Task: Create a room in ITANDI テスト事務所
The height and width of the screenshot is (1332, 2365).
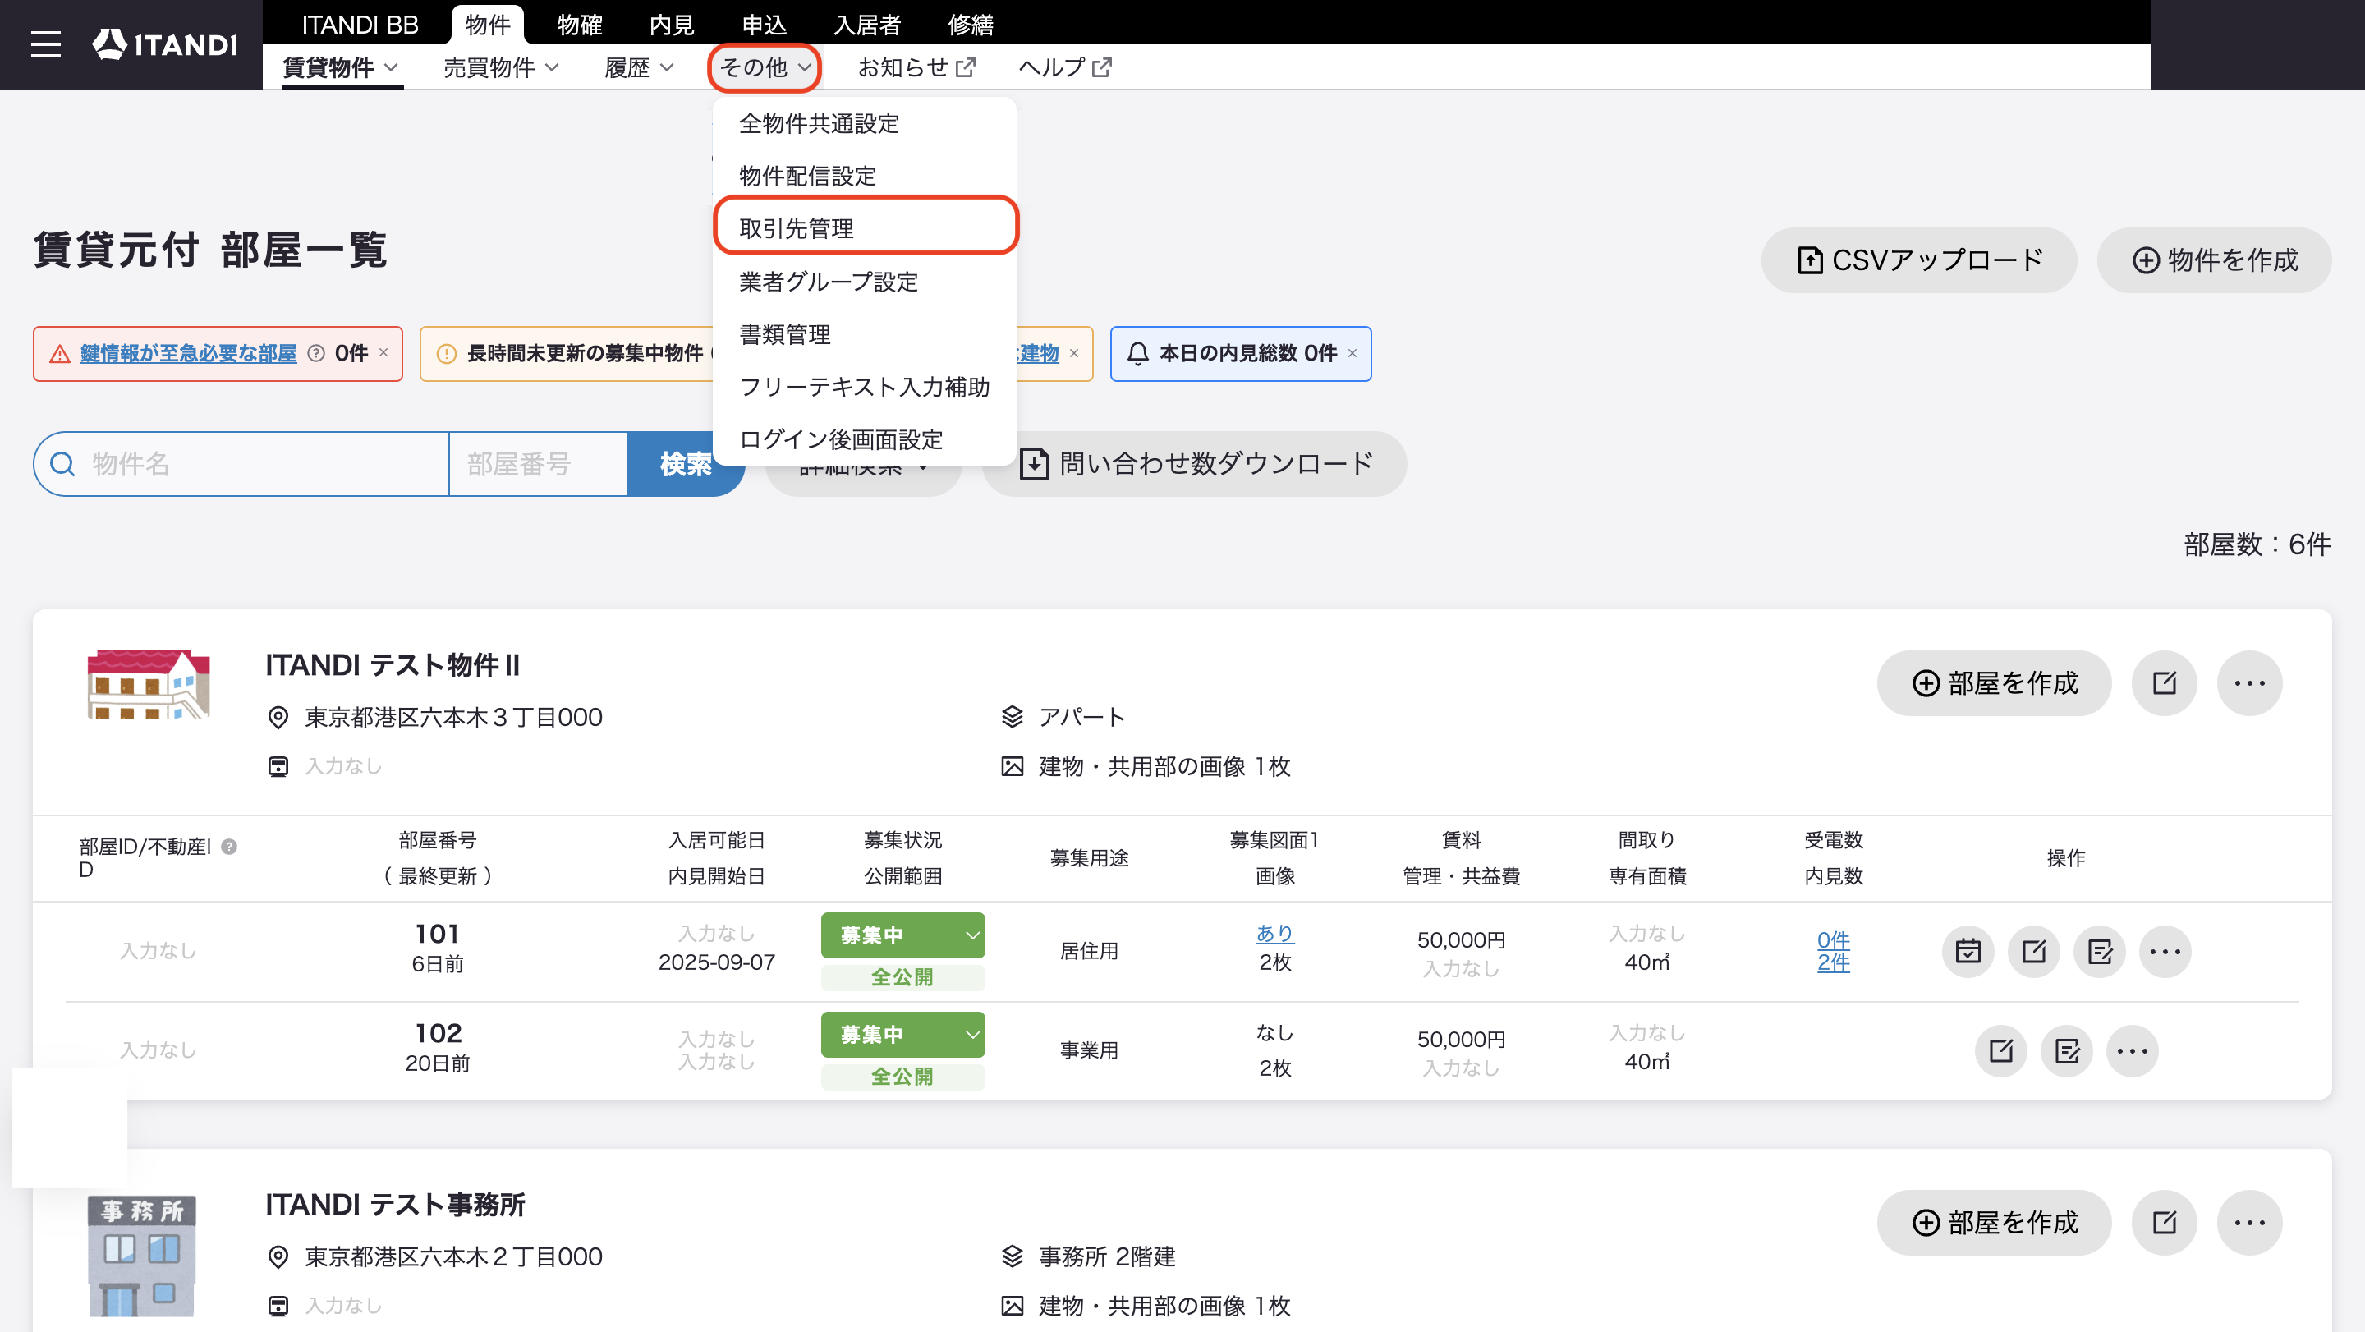Action: click(1994, 1223)
